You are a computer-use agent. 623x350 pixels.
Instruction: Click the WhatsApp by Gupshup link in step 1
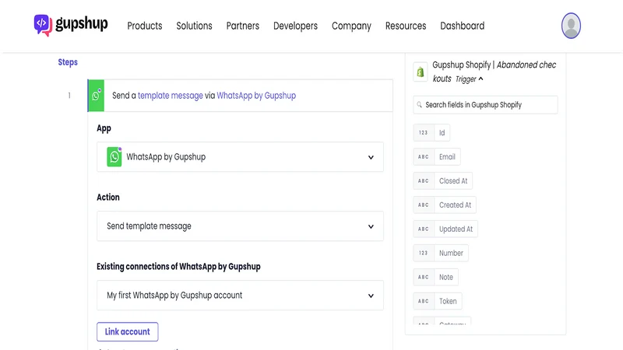coord(256,96)
